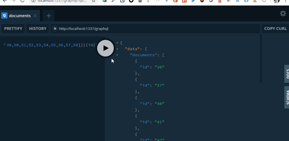Click the blue Q icon on documents tab
The height and width of the screenshot is (141, 289).
pos(4,16)
